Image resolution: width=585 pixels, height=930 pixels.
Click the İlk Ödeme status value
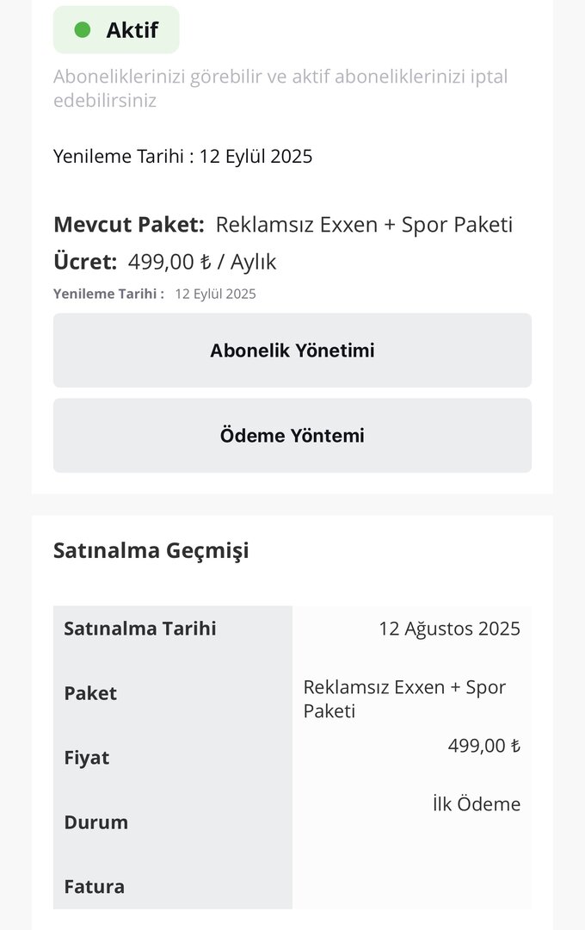click(x=476, y=804)
